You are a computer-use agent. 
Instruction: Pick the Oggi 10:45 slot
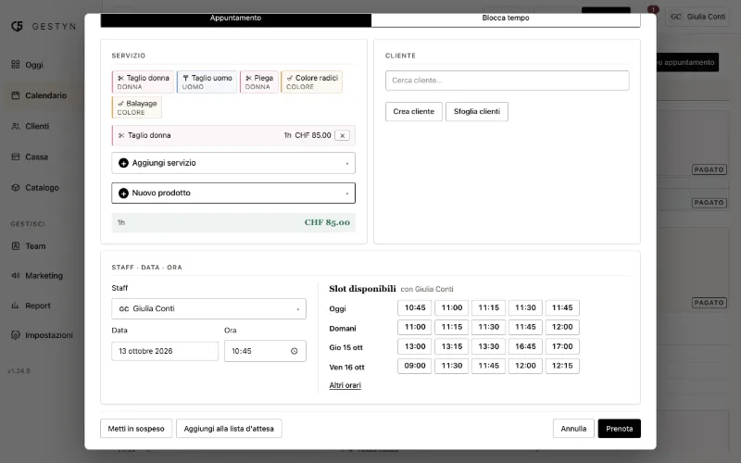pyautogui.click(x=414, y=307)
